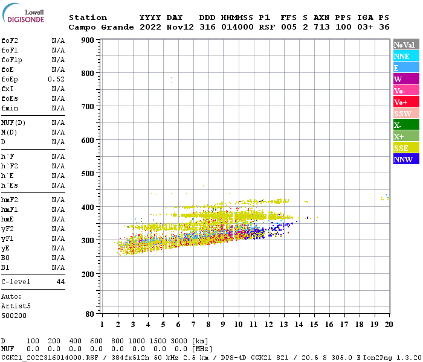Click the foF2 parameter label

pyautogui.click(x=10, y=40)
